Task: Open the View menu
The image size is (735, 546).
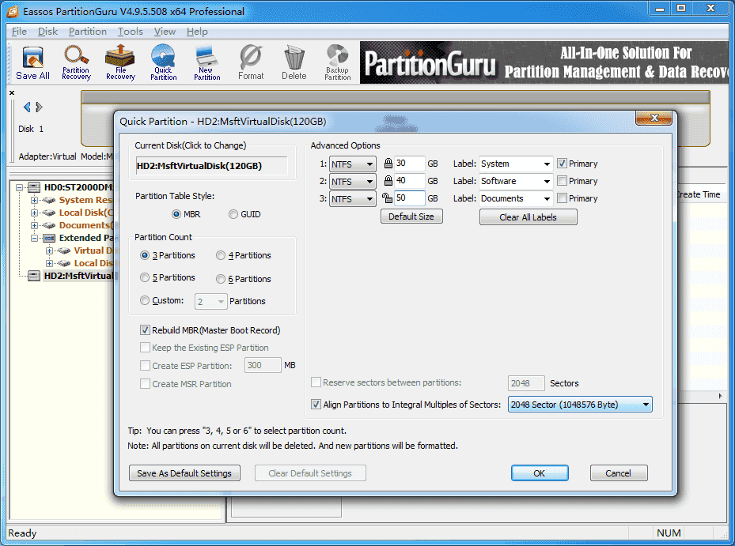Action: (x=165, y=32)
